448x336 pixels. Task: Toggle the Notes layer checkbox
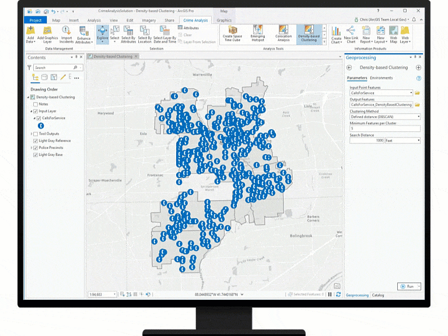[36, 104]
